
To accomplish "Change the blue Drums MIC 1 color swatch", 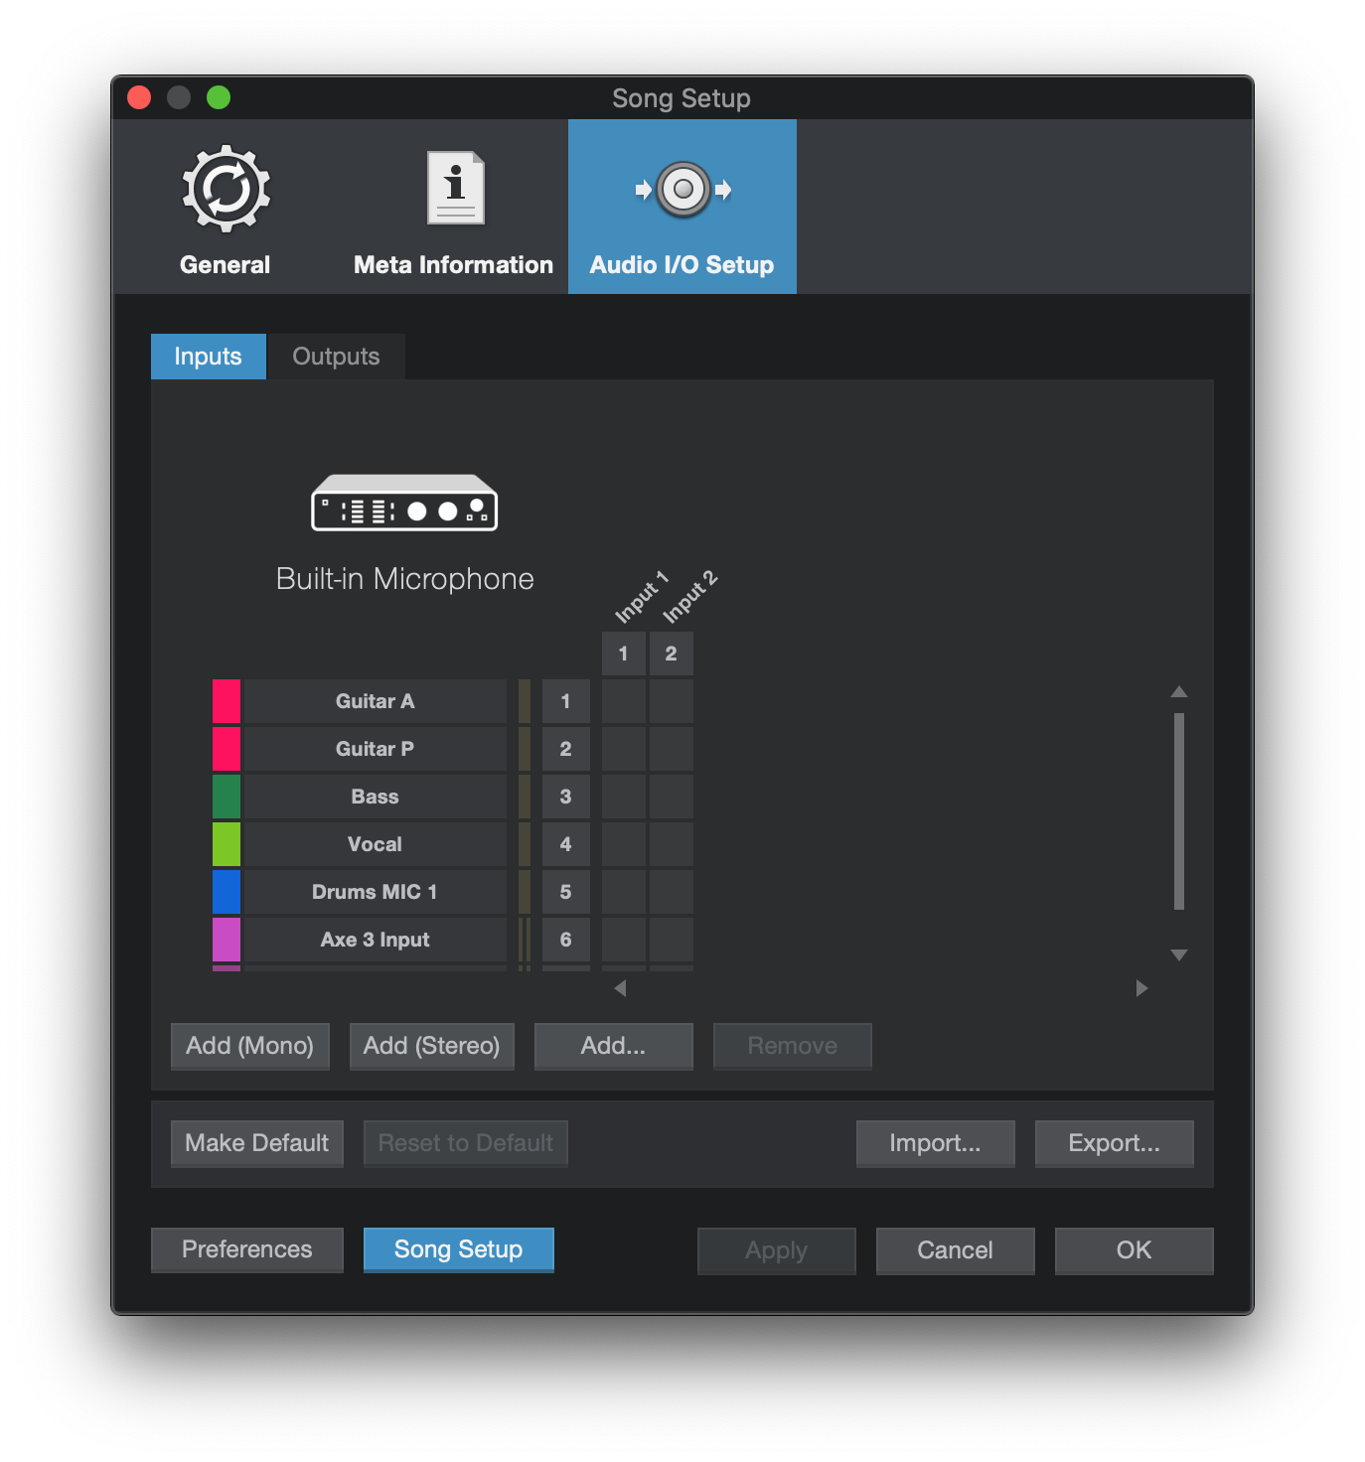I will [227, 892].
